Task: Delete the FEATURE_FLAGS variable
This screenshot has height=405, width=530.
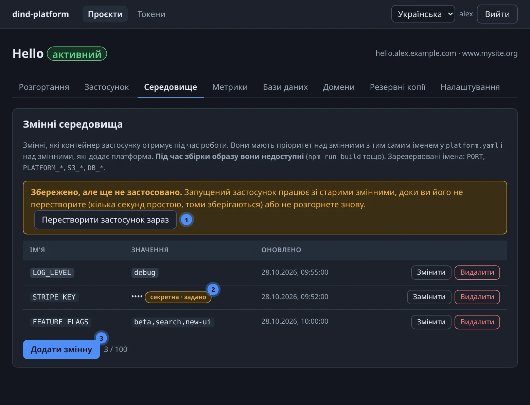Action: pos(477,322)
